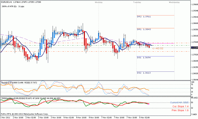The image size is (198, 119).
Task: Click the EURUSD,H1 chart title text
Action: coord(21,2)
